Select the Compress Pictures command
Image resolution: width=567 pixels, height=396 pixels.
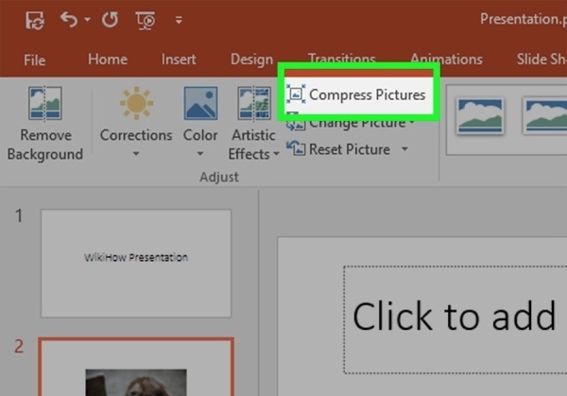tap(357, 95)
